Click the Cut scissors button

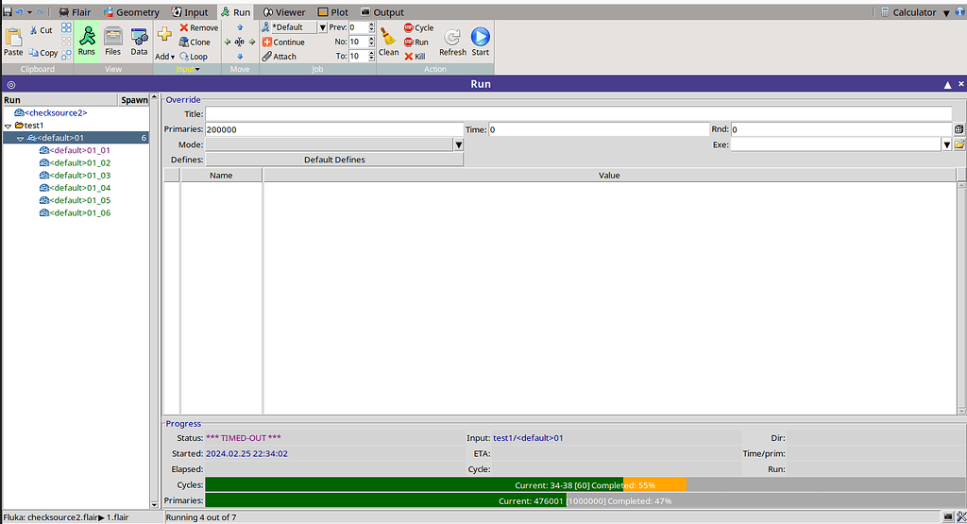click(42, 30)
